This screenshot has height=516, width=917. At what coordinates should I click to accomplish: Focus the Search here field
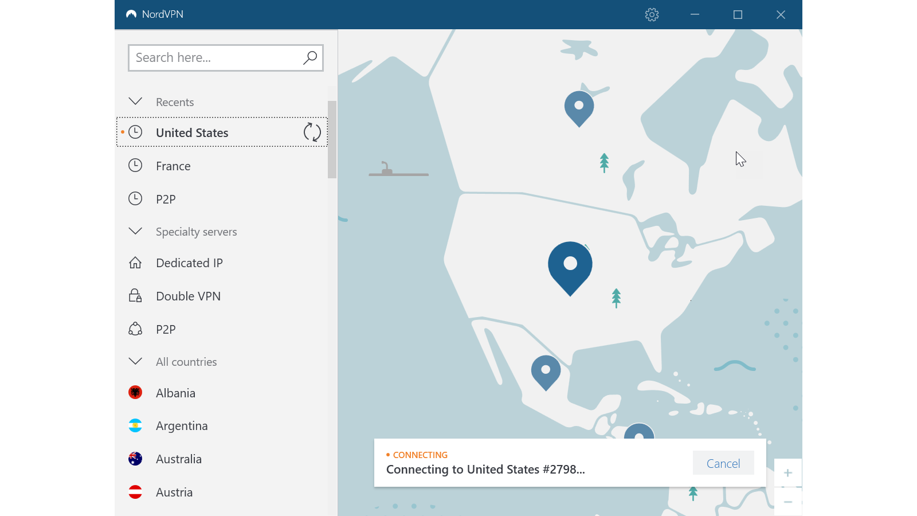[226, 58]
